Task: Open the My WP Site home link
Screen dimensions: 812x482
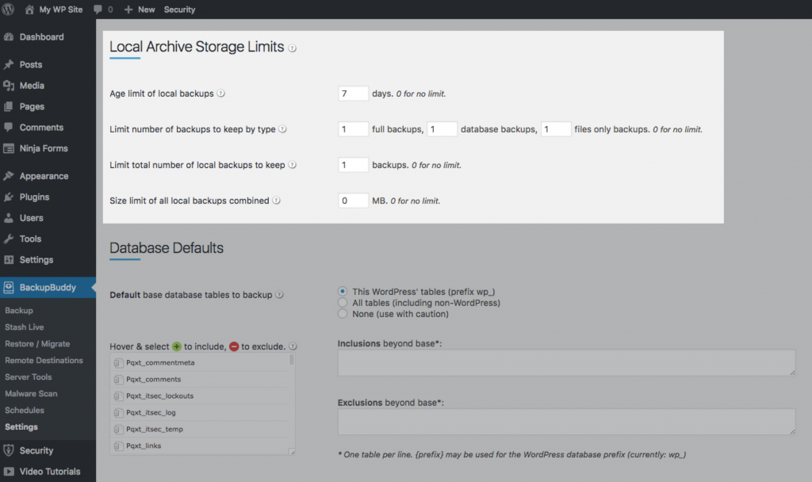Action: click(54, 10)
